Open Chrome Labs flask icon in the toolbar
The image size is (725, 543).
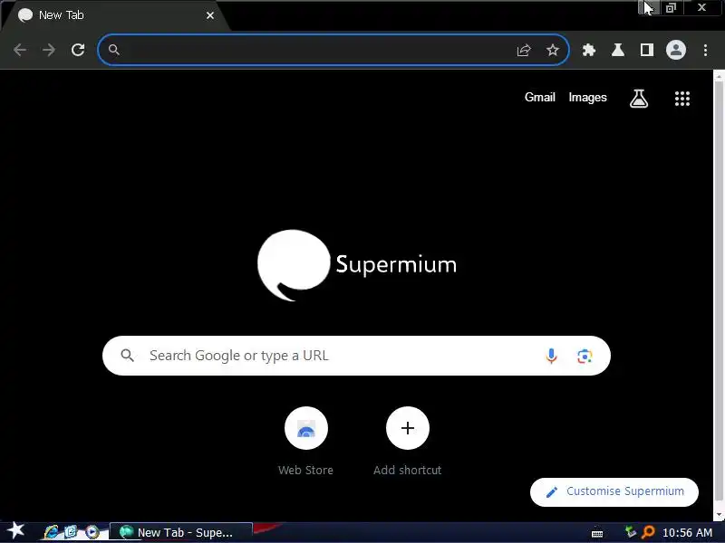618,50
